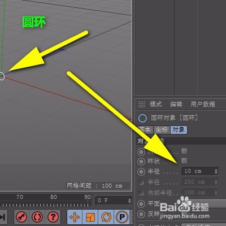Click frame 90 on the timeline ruler
This screenshot has height=226, width=226.
click(x=88, y=197)
